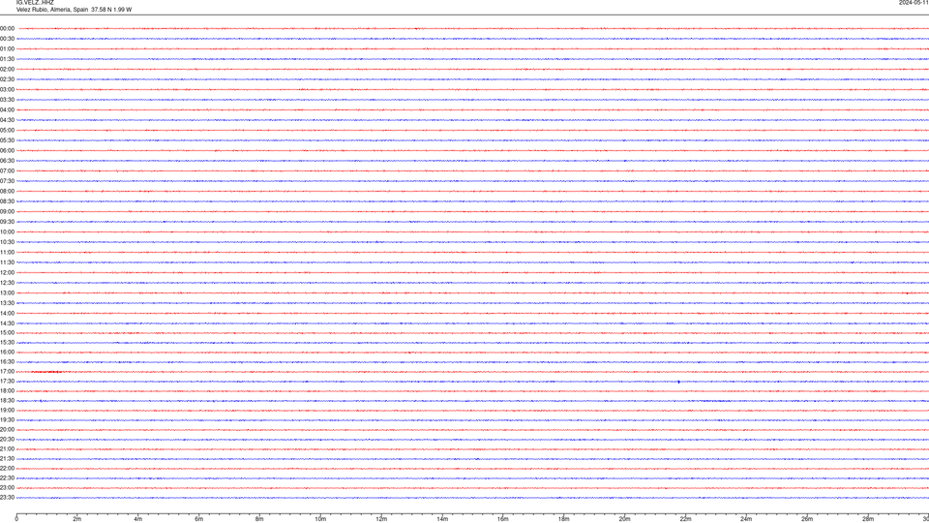Select the 05:30 trace time label

tap(7, 140)
